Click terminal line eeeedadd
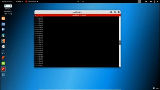 point(39,57)
